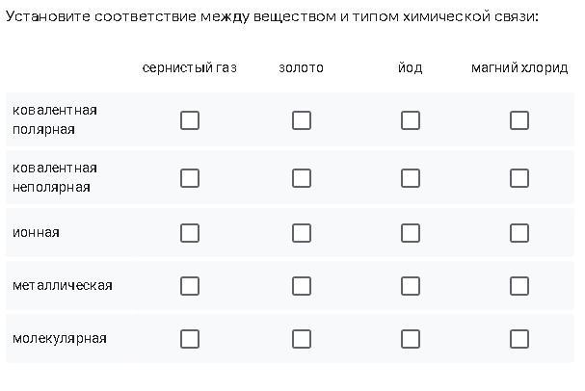The width and height of the screenshot is (585, 391).
Task: Check молекулярная for сернистый газ
Action: pyautogui.click(x=190, y=339)
